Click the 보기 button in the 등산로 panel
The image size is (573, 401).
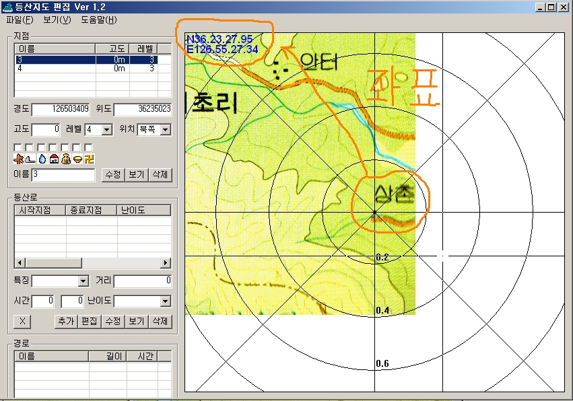coord(136,322)
